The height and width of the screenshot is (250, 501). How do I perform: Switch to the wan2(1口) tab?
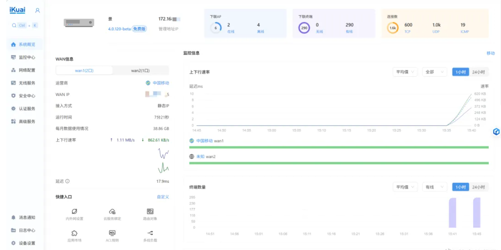140,71
